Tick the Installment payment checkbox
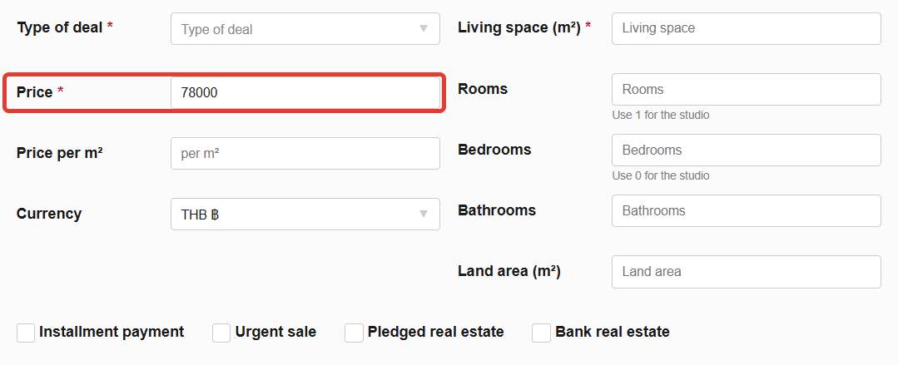 (26, 333)
